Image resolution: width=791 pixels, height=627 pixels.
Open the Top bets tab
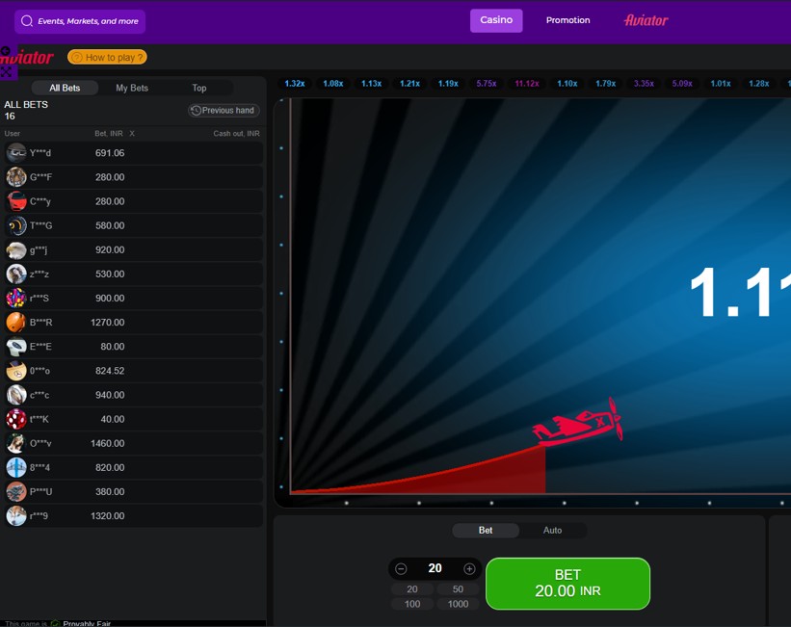(198, 88)
